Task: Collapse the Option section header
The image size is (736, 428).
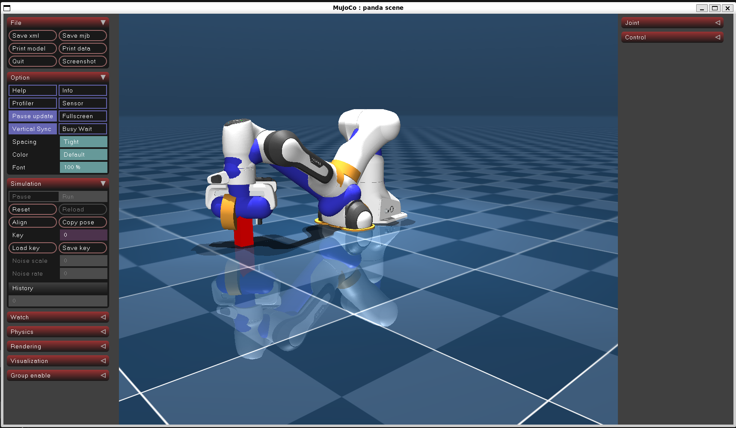Action: point(58,77)
